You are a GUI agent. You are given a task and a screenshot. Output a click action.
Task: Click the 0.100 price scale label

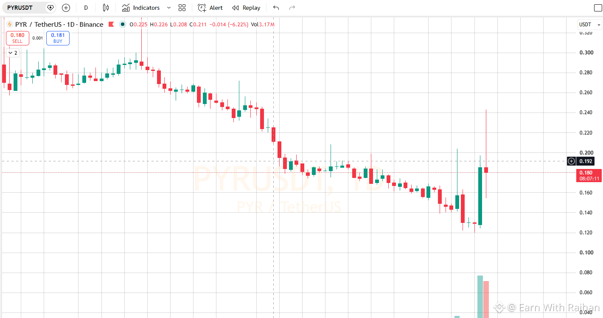pos(586,253)
